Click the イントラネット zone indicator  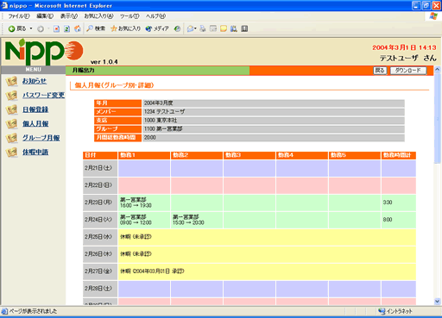[x=395, y=311]
